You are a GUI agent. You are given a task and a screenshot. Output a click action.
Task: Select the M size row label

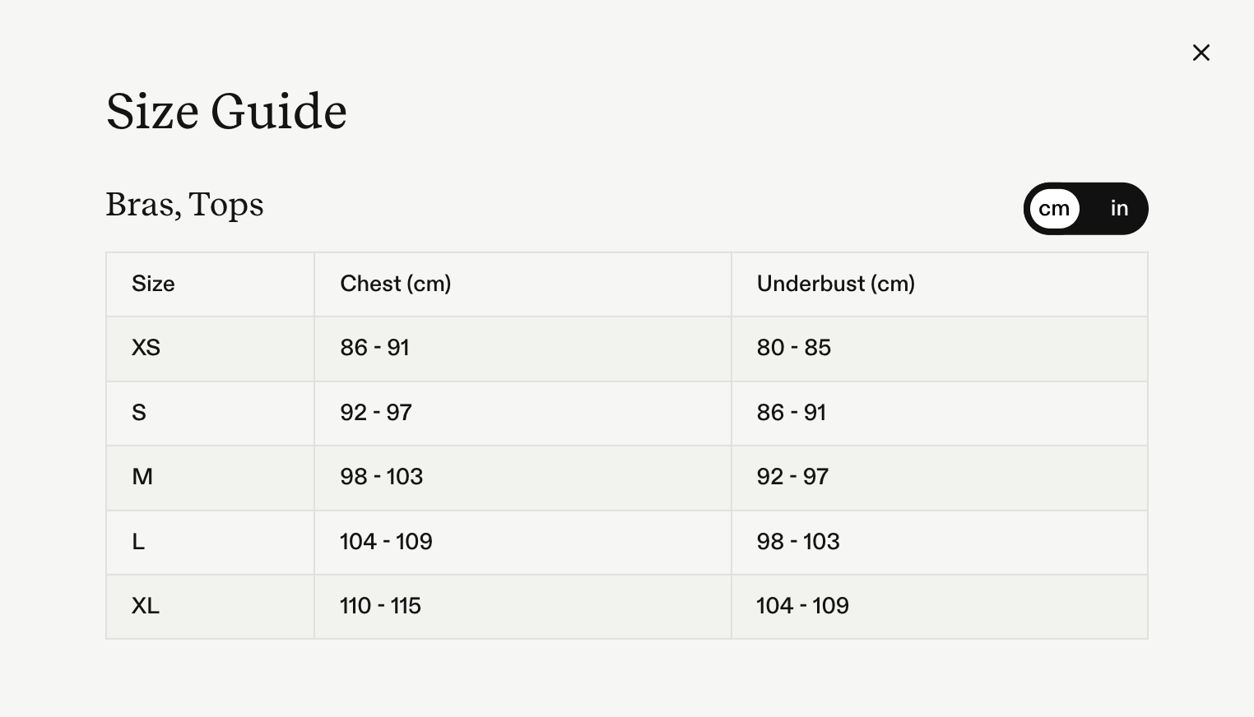(x=142, y=477)
